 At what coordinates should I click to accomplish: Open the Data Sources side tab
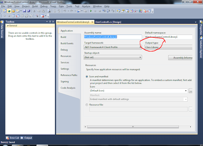(2, 30)
